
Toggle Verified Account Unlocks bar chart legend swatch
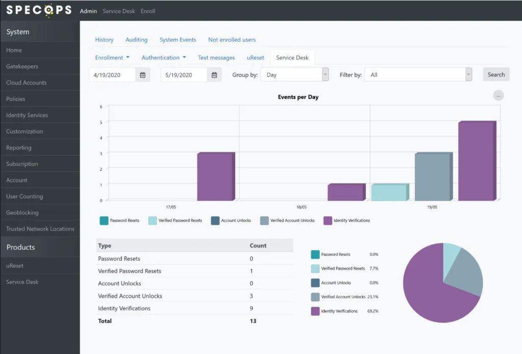[x=265, y=221]
